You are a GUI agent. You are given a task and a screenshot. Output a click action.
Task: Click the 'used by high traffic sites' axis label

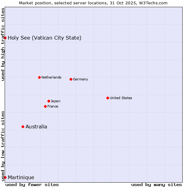tap(3, 44)
